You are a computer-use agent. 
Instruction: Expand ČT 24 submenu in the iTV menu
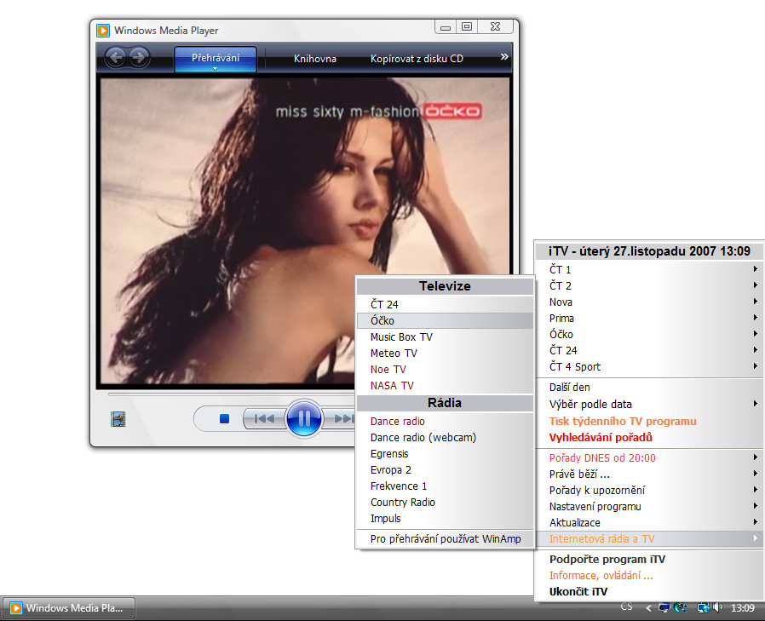tap(649, 350)
